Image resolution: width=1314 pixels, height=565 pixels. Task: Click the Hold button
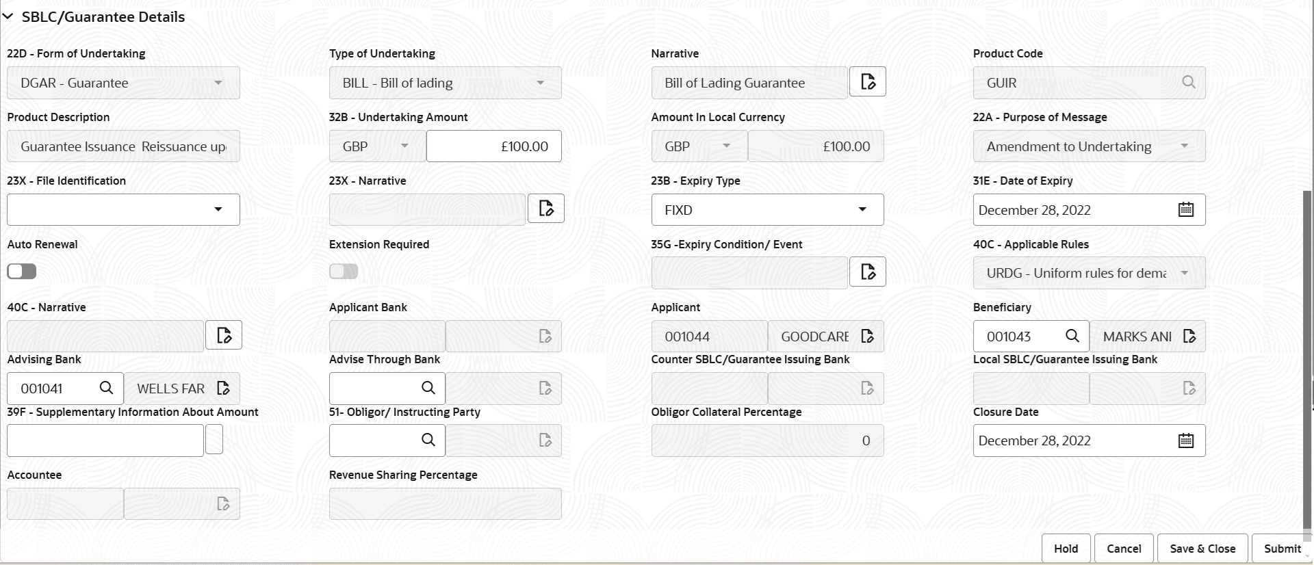[x=1066, y=549]
